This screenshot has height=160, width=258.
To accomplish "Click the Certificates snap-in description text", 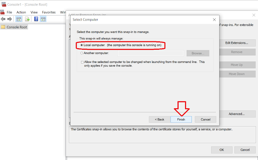I will (x=152, y=129).
